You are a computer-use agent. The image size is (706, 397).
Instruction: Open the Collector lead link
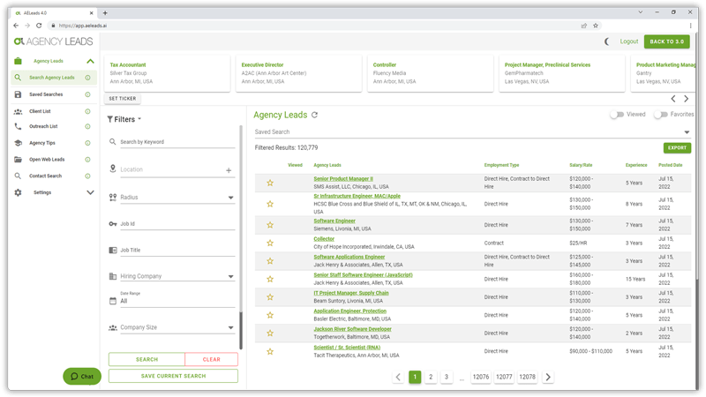324,239
